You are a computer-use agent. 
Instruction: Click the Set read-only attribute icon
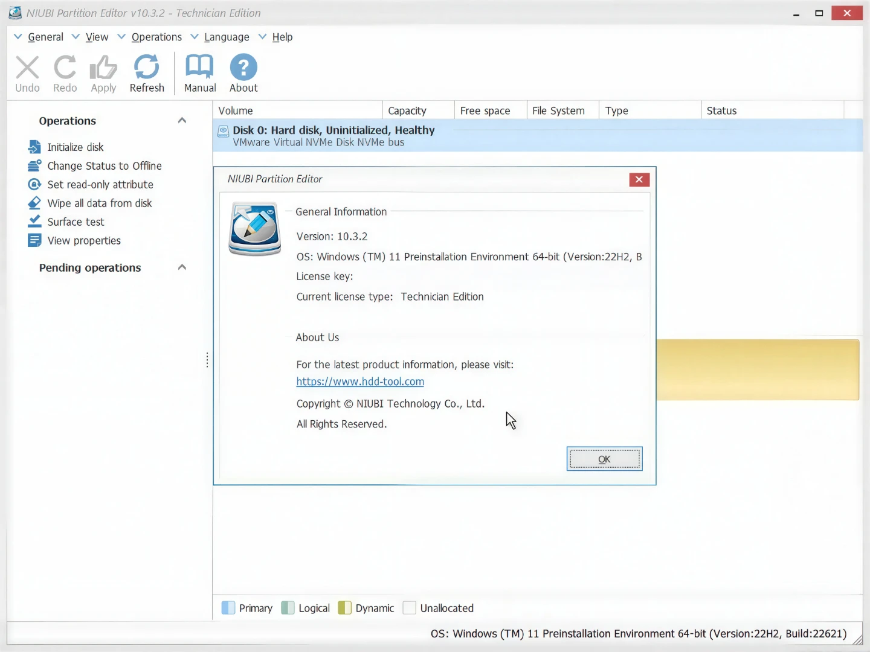pos(34,184)
